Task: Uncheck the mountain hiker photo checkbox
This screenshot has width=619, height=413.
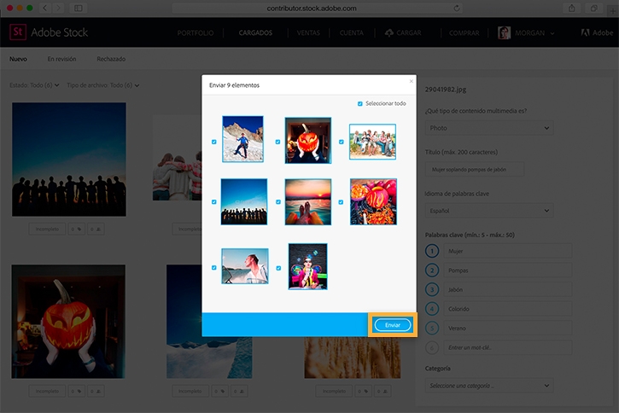Action: point(214,142)
